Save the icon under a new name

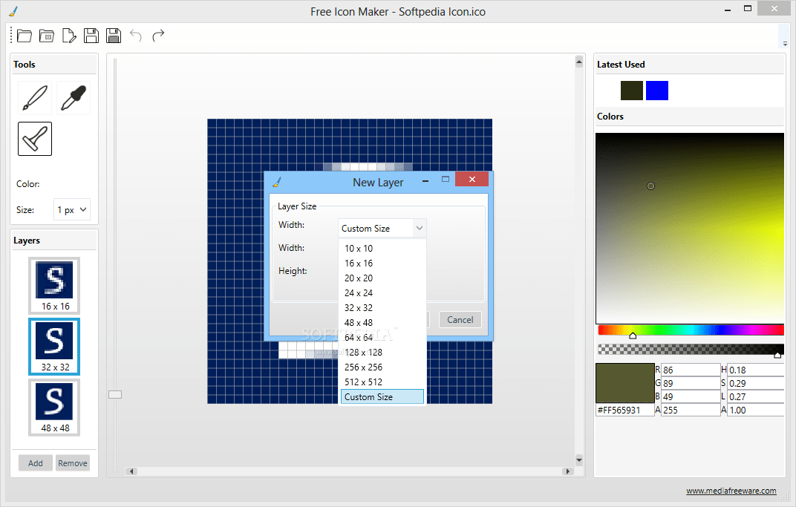tap(113, 35)
